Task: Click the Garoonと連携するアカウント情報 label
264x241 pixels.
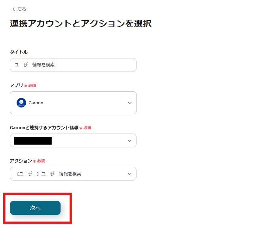Action: click(44, 128)
